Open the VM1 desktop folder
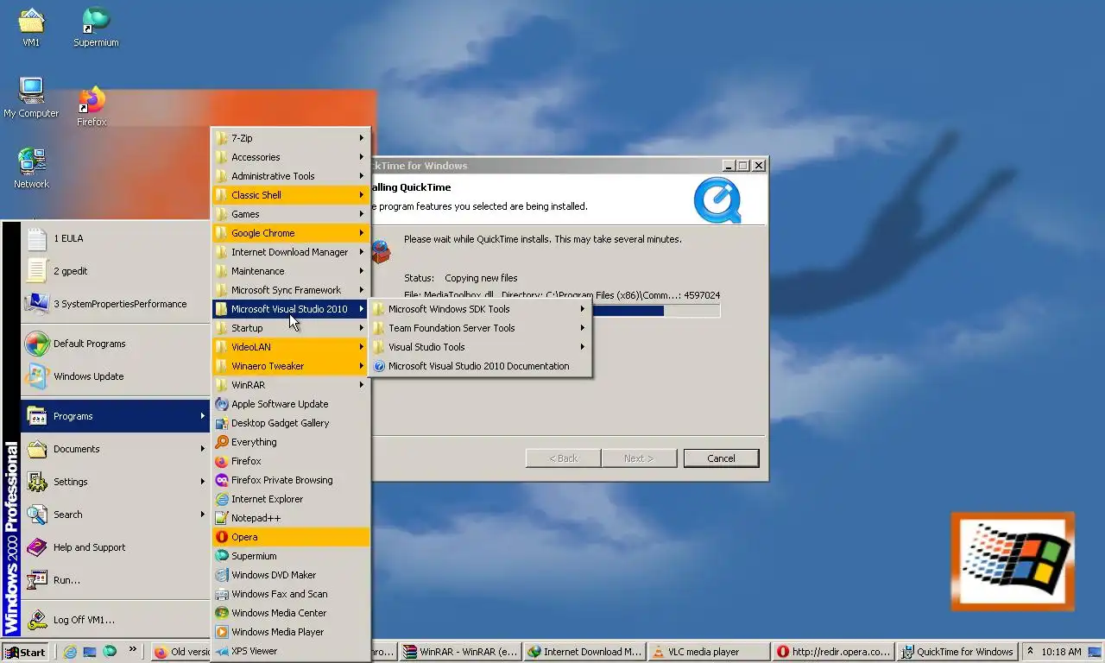1105x663 pixels. [x=31, y=27]
